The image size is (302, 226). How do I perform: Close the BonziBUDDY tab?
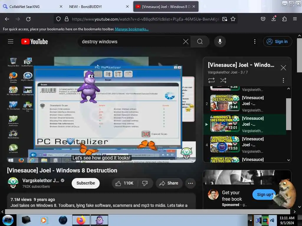coord(127,6)
